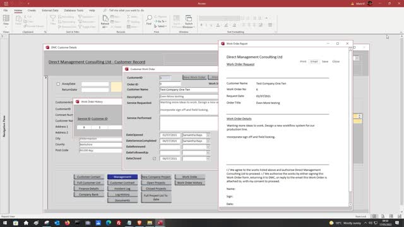Click the AwayDate input field
Viewport: 404px width, 227px height.
click(x=95, y=84)
